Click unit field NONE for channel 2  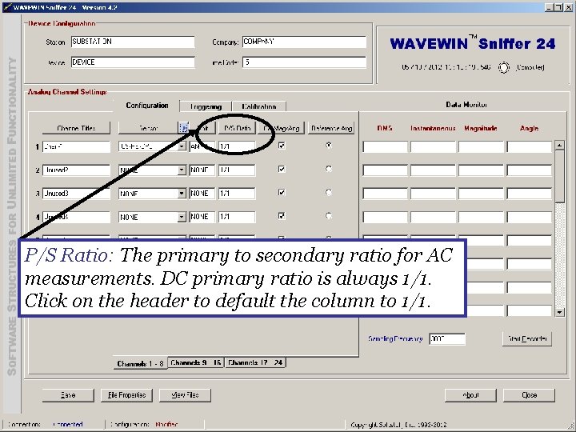(x=202, y=170)
